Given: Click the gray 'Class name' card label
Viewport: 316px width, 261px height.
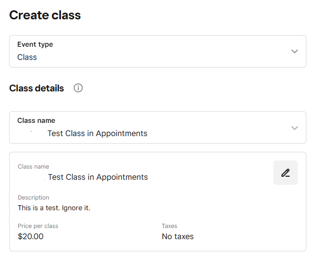Looking at the screenshot, I should (x=34, y=167).
